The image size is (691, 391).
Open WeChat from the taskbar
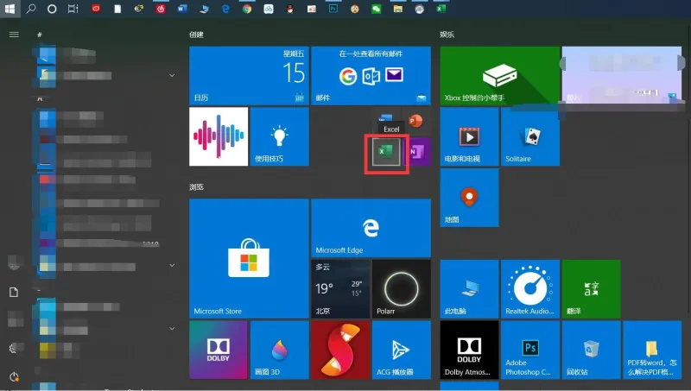(376, 9)
